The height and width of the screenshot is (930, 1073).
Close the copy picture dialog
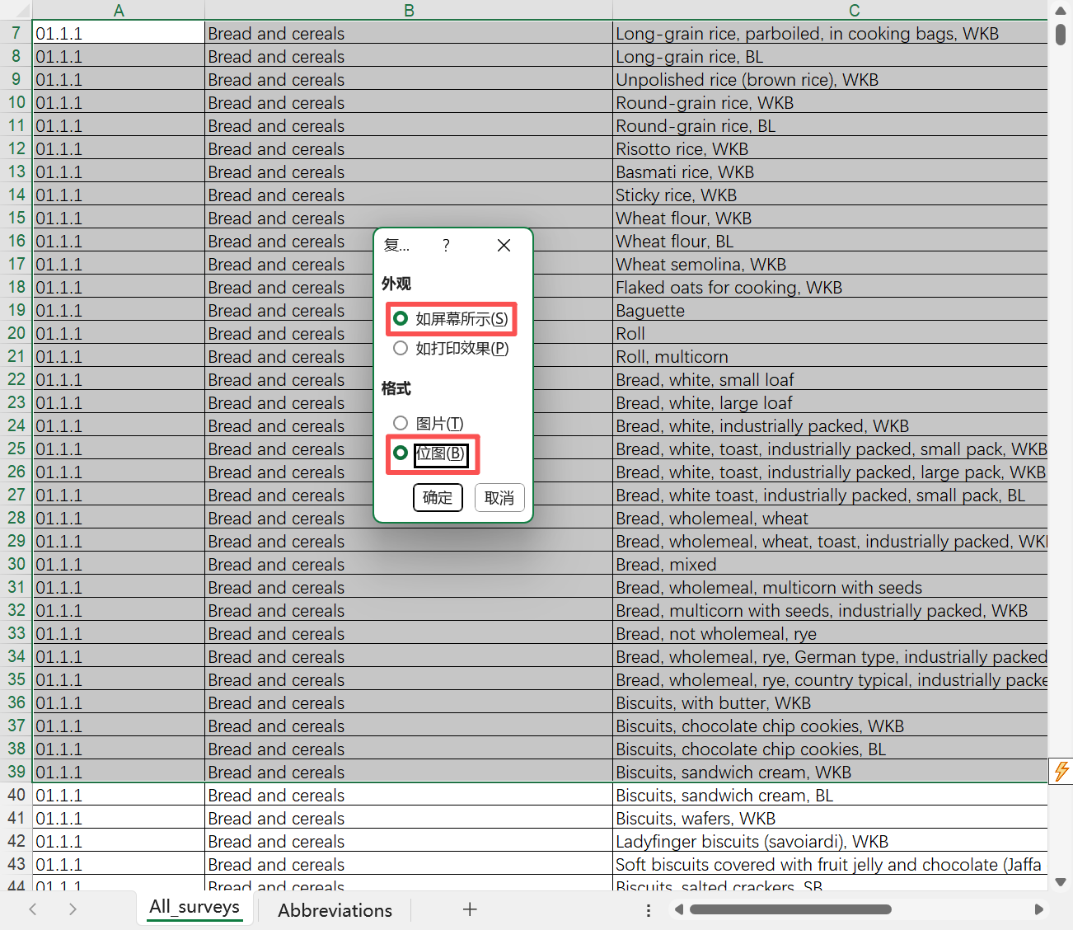tap(504, 245)
